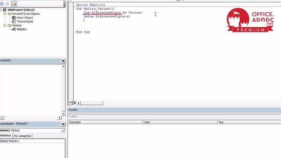
Task: Select Hoja1 (Hoja1) in the project tree
Action: click(x=25, y=18)
